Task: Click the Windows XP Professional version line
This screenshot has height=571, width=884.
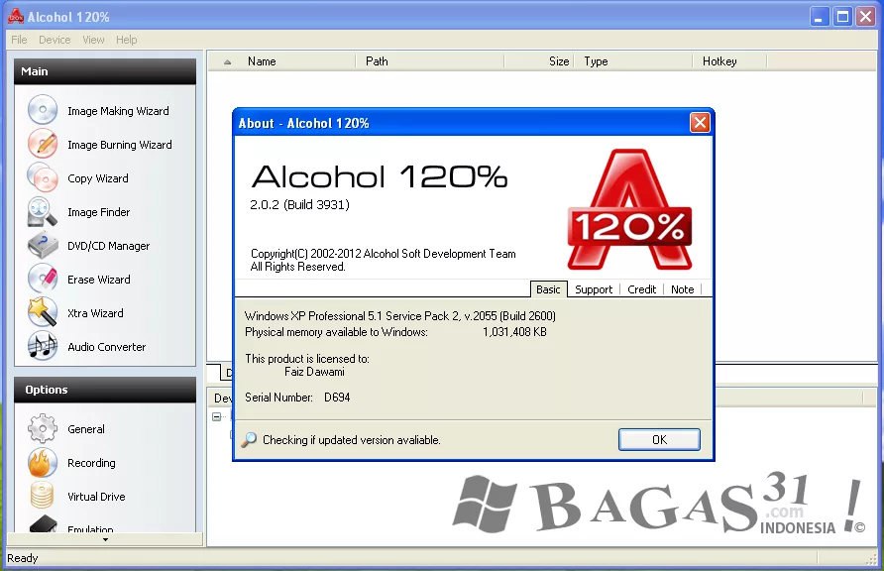Action: pos(399,315)
